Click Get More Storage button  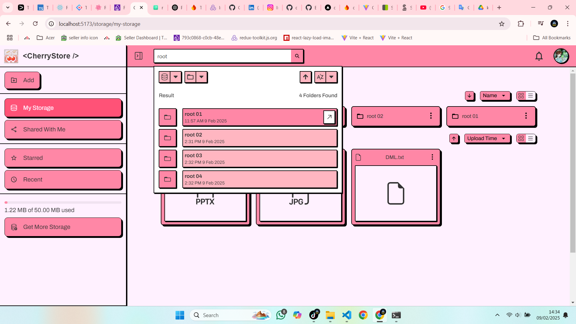(x=63, y=227)
